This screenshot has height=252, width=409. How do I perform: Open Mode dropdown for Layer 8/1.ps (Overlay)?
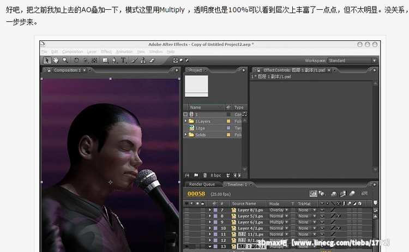click(x=279, y=210)
